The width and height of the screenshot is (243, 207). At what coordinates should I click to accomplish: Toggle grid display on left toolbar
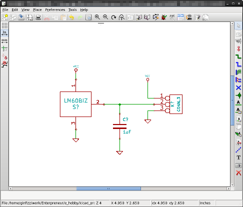[4, 25]
